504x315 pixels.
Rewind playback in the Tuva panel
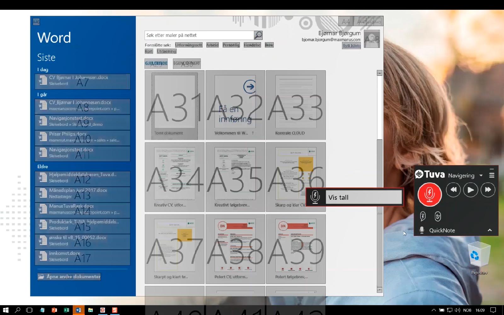pyautogui.click(x=453, y=190)
